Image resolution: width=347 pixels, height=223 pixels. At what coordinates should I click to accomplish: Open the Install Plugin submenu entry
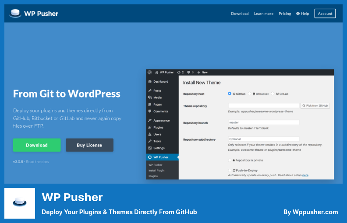click(156, 171)
